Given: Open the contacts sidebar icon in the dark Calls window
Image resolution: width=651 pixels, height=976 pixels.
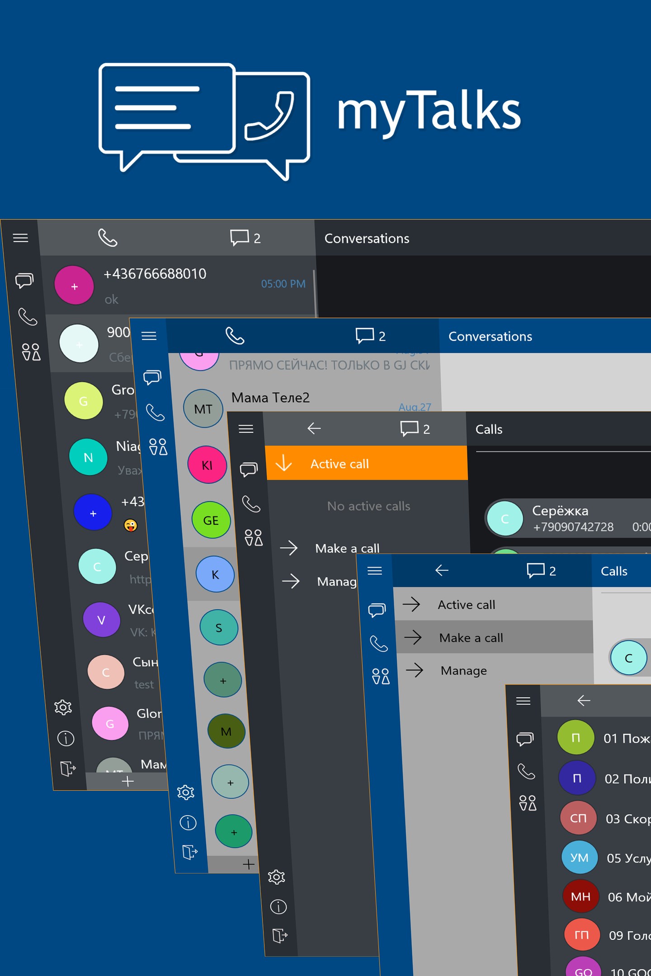Looking at the screenshot, I should (x=254, y=538).
